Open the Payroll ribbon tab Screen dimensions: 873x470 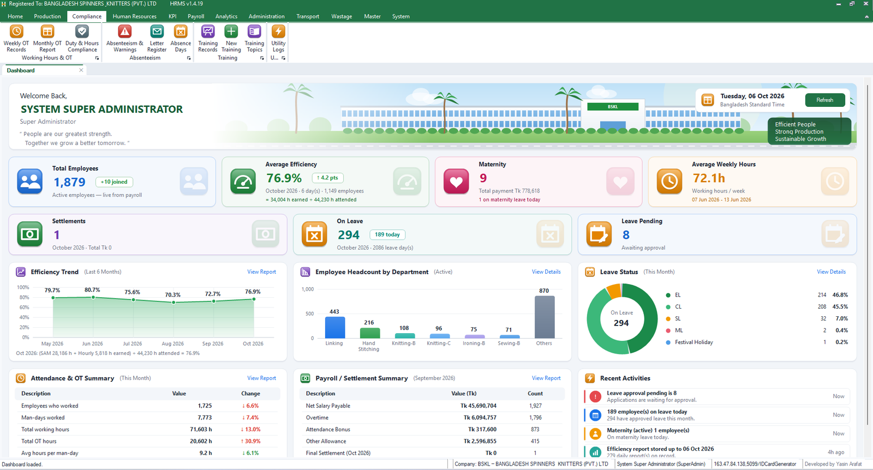click(196, 16)
